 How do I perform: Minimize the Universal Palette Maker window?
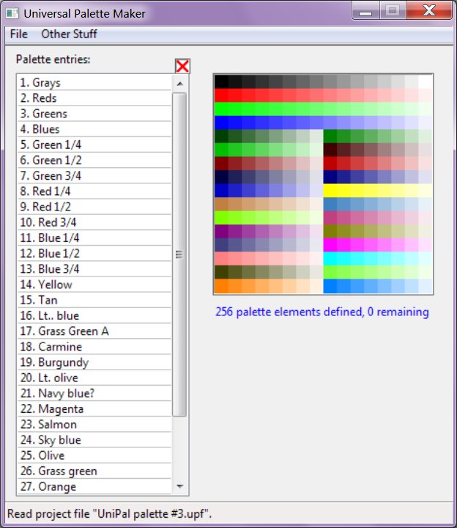pos(365,11)
